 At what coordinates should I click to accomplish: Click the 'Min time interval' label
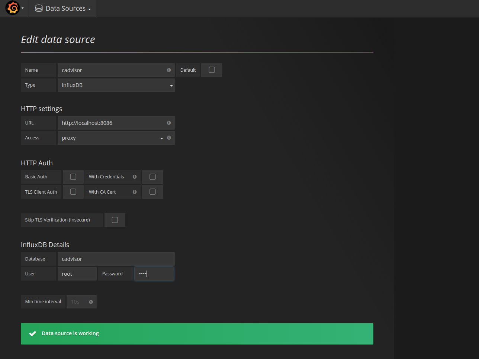43,302
